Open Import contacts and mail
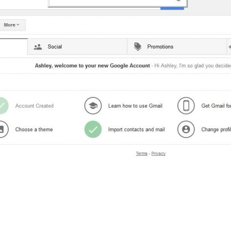 pyautogui.click(x=136, y=129)
